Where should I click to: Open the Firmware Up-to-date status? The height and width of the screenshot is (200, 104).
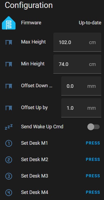pos(90,23)
